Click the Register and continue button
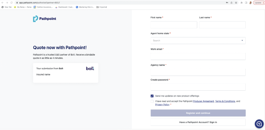265x130 pixels. click(x=198, y=113)
